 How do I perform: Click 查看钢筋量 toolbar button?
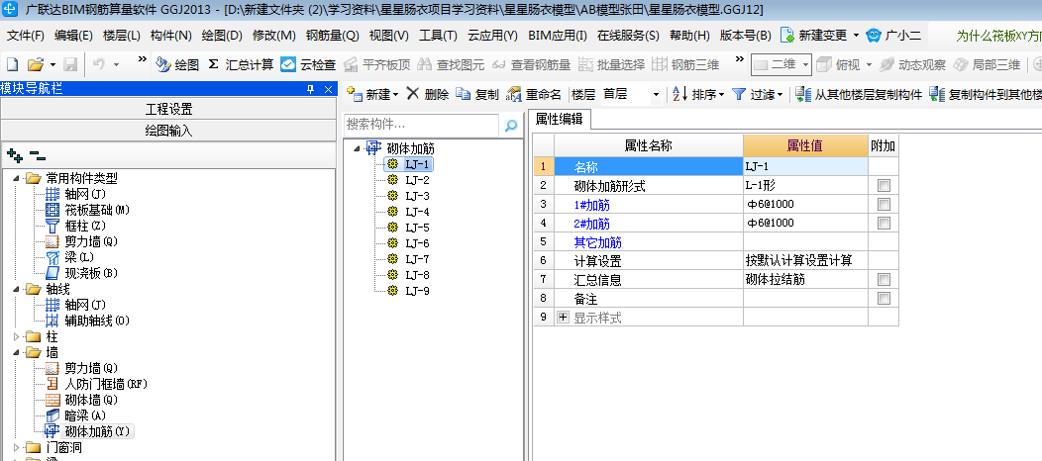coord(531,65)
